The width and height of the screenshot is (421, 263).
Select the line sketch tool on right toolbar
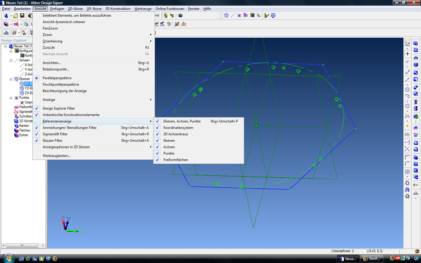(407, 80)
